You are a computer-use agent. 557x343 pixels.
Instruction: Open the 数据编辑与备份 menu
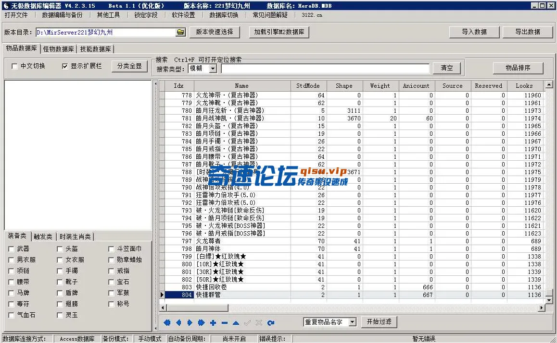[x=62, y=15]
